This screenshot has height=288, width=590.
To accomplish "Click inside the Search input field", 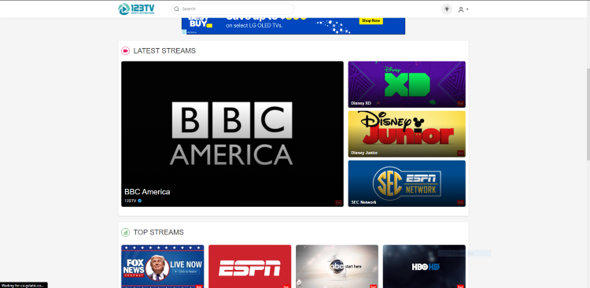I will pos(236,9).
